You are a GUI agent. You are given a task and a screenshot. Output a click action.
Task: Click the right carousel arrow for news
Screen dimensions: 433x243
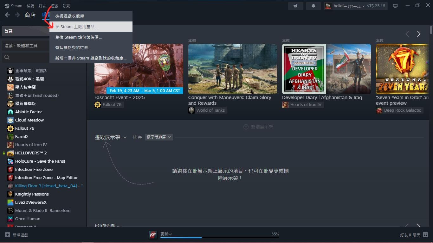click(419, 34)
